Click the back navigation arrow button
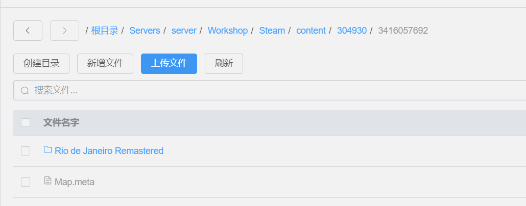 (28, 31)
